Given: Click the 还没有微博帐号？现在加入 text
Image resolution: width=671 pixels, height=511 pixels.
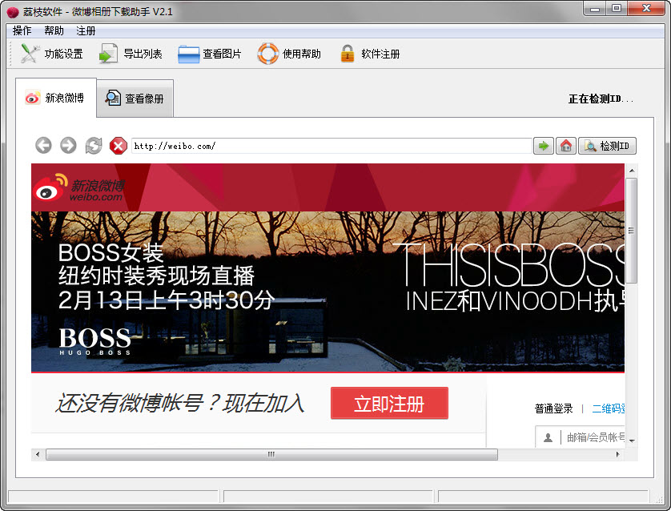Looking at the screenshot, I should 180,403.
